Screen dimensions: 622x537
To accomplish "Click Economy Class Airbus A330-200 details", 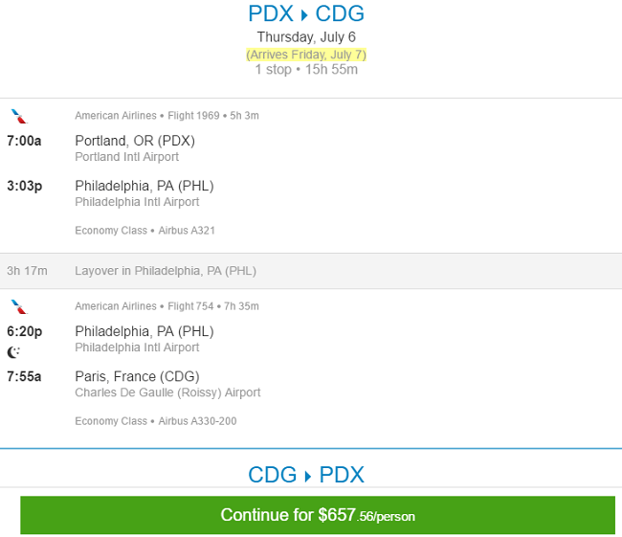I will [x=155, y=421].
